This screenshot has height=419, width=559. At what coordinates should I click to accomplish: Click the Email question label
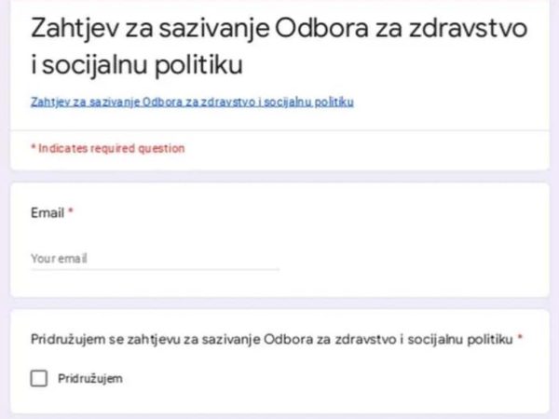[x=47, y=213]
